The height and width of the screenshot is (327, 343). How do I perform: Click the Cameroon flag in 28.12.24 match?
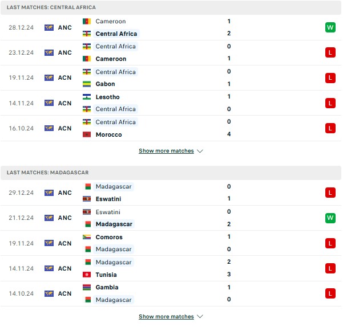click(x=87, y=22)
